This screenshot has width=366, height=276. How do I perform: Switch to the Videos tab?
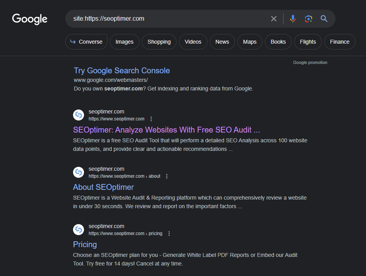pos(193,42)
